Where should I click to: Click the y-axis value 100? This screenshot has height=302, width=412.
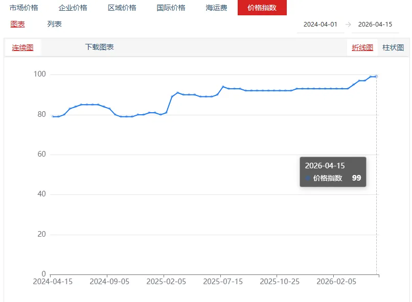coord(40,74)
